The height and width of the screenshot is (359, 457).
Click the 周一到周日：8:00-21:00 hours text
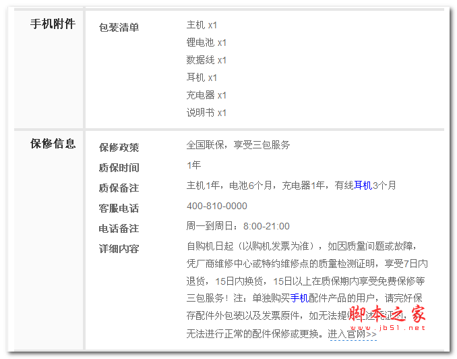click(x=238, y=226)
